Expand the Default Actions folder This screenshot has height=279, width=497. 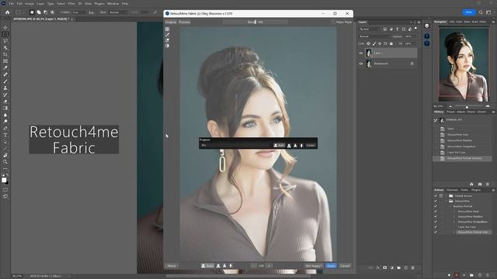point(446,196)
